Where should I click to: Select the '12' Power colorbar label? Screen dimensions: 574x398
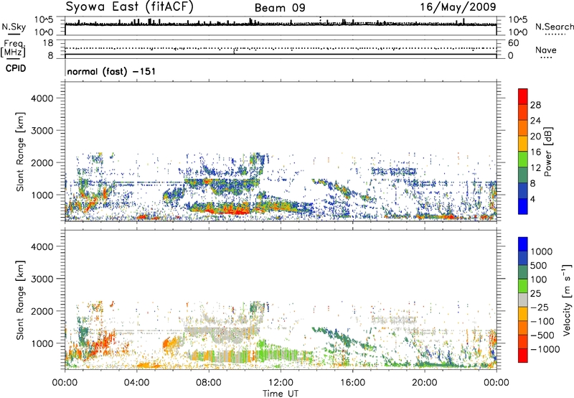point(535,168)
